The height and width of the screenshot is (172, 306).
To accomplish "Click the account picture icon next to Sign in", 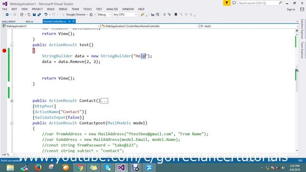I will click(302, 9).
